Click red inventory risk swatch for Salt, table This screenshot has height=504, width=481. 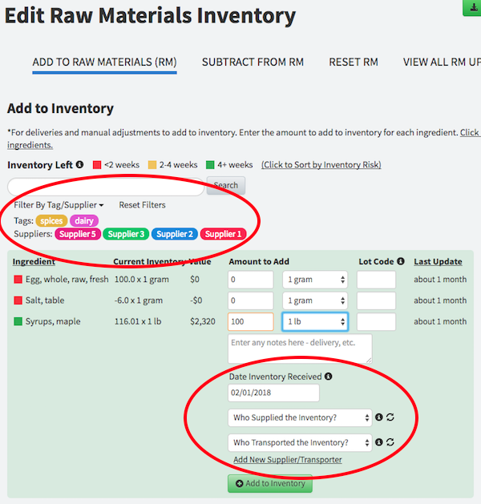pyautogui.click(x=18, y=300)
